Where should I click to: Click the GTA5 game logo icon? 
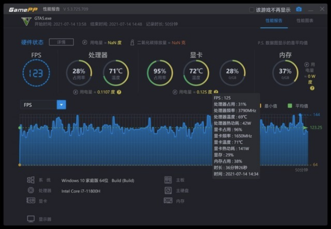[27, 21]
